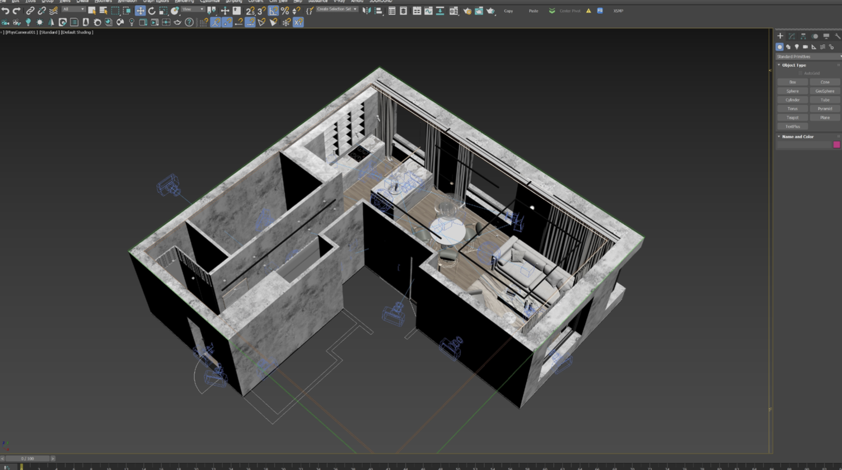
Task: Toggle the Layer Explorer
Action: pyautogui.click(x=403, y=11)
